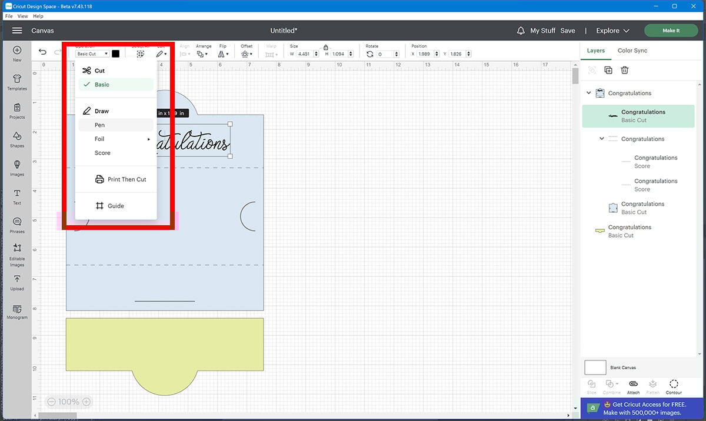
Task: Click the Rotate angle input field
Action: [388, 54]
